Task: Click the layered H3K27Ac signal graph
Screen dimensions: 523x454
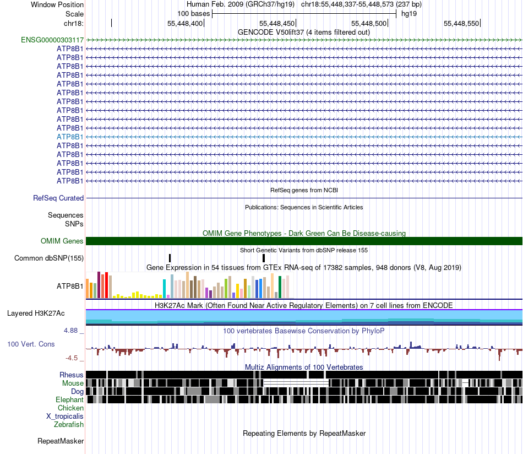Action: pyautogui.click(x=304, y=317)
